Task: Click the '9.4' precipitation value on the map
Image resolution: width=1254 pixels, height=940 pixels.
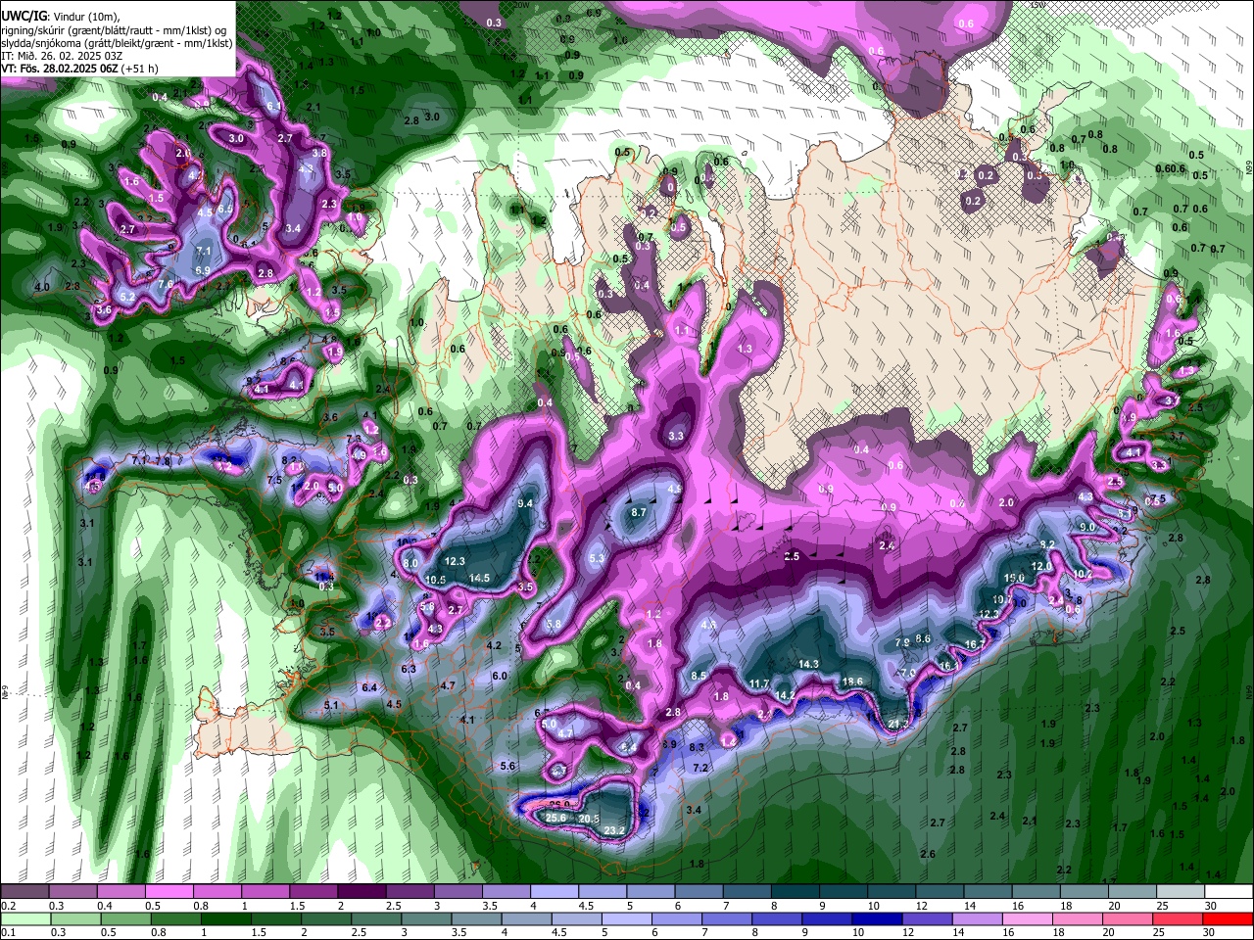Action: [x=525, y=503]
